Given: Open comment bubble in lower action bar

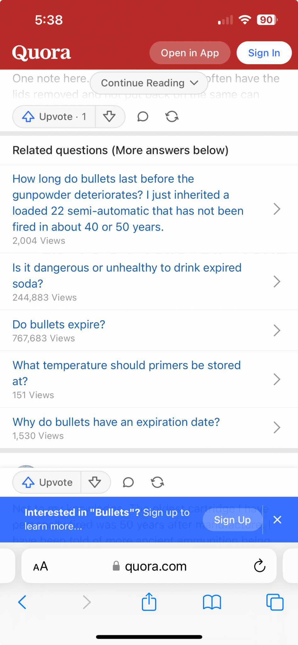Looking at the screenshot, I should pyautogui.click(x=128, y=482).
